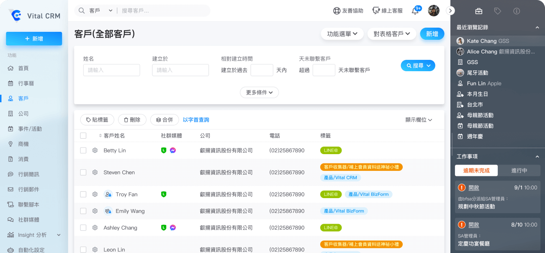
Task: Click Messenger icon in Ashley Chang row
Action: tap(173, 228)
